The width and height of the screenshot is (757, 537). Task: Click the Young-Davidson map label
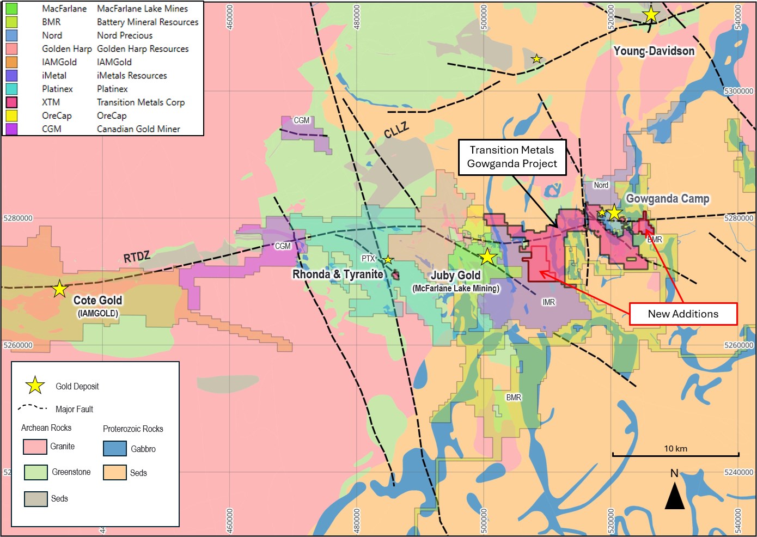coord(654,51)
